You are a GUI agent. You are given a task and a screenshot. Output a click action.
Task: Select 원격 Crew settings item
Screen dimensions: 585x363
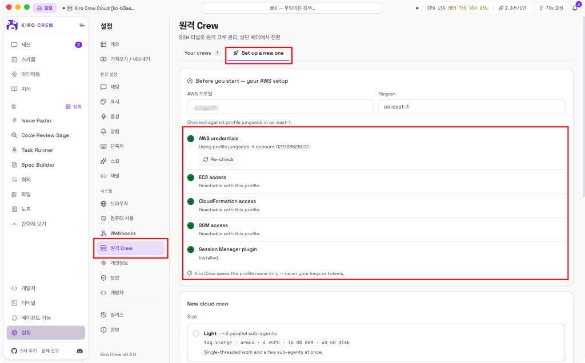pyautogui.click(x=130, y=248)
